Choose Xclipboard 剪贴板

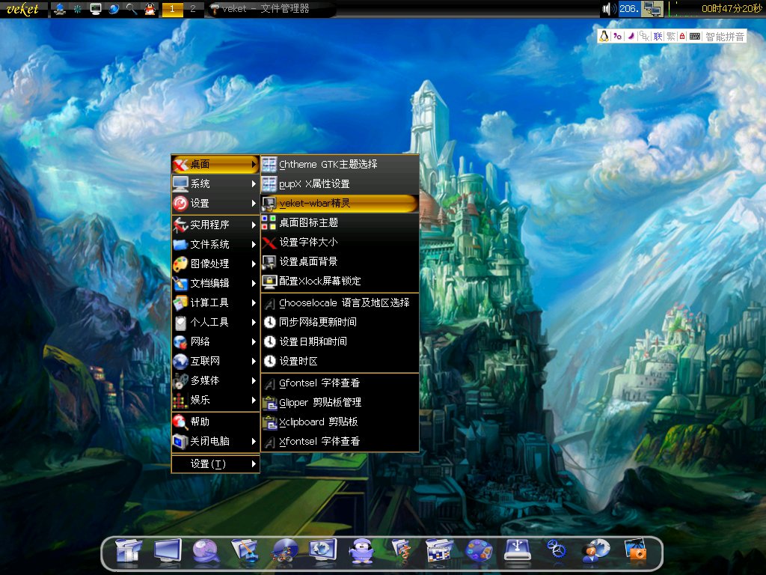point(340,422)
